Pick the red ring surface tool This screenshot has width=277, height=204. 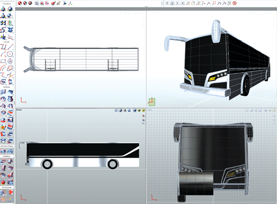pyautogui.click(x=3, y=113)
